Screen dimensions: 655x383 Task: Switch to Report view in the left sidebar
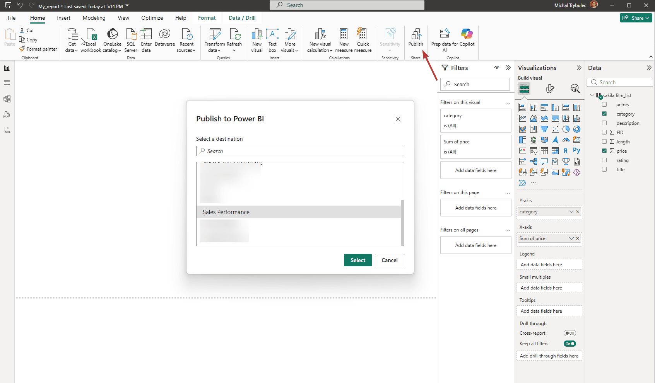point(7,68)
